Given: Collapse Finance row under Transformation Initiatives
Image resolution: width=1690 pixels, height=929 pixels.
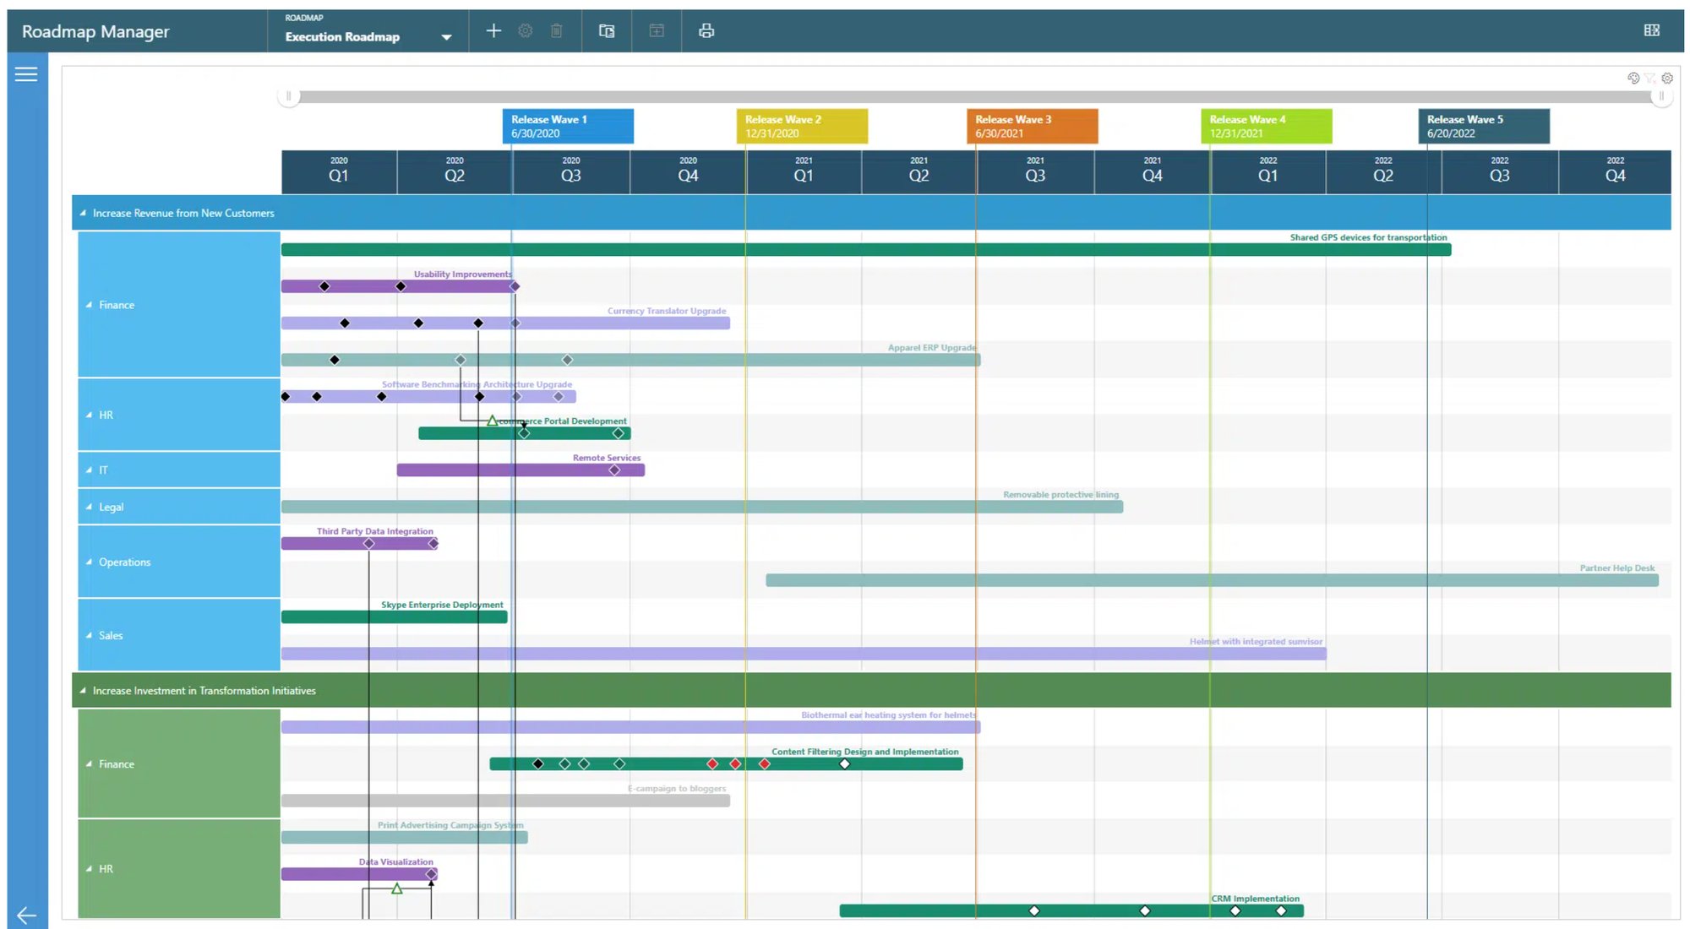Looking at the screenshot, I should click(89, 764).
